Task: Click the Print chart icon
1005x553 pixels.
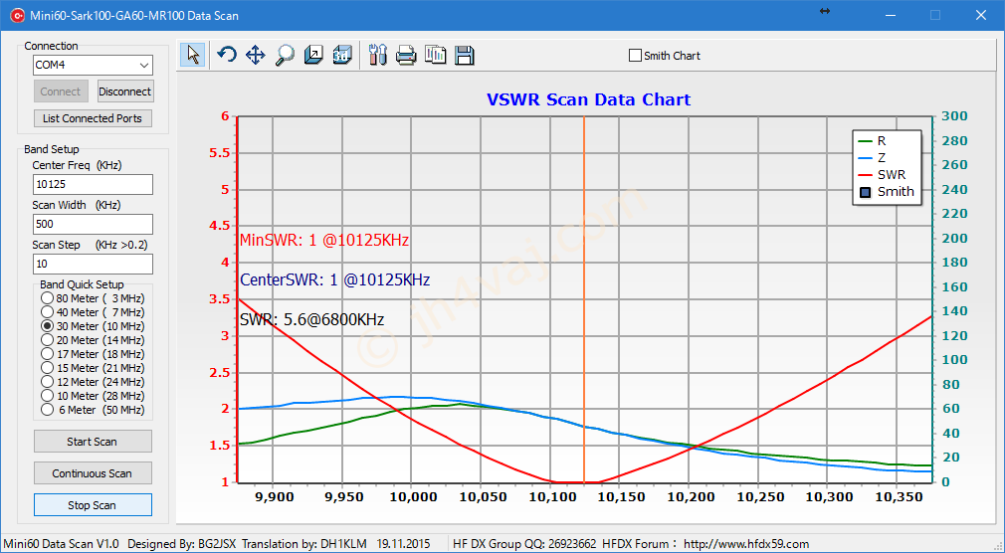Action: 406,55
